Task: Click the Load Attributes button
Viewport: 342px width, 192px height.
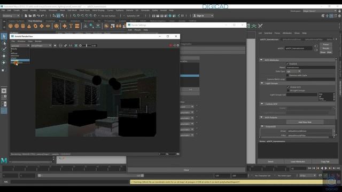Action: [298, 162]
